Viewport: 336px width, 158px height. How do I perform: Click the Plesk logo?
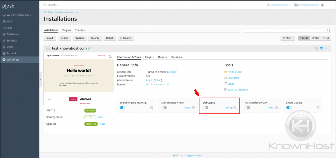[x=8, y=6]
